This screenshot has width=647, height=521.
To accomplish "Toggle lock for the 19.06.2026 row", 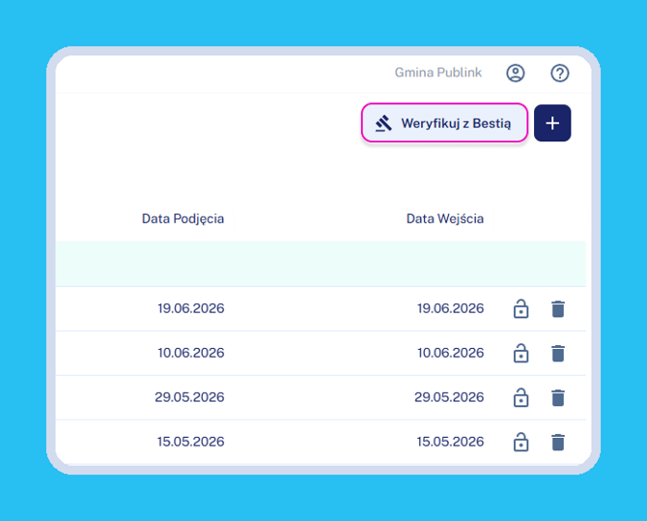I will tap(520, 308).
